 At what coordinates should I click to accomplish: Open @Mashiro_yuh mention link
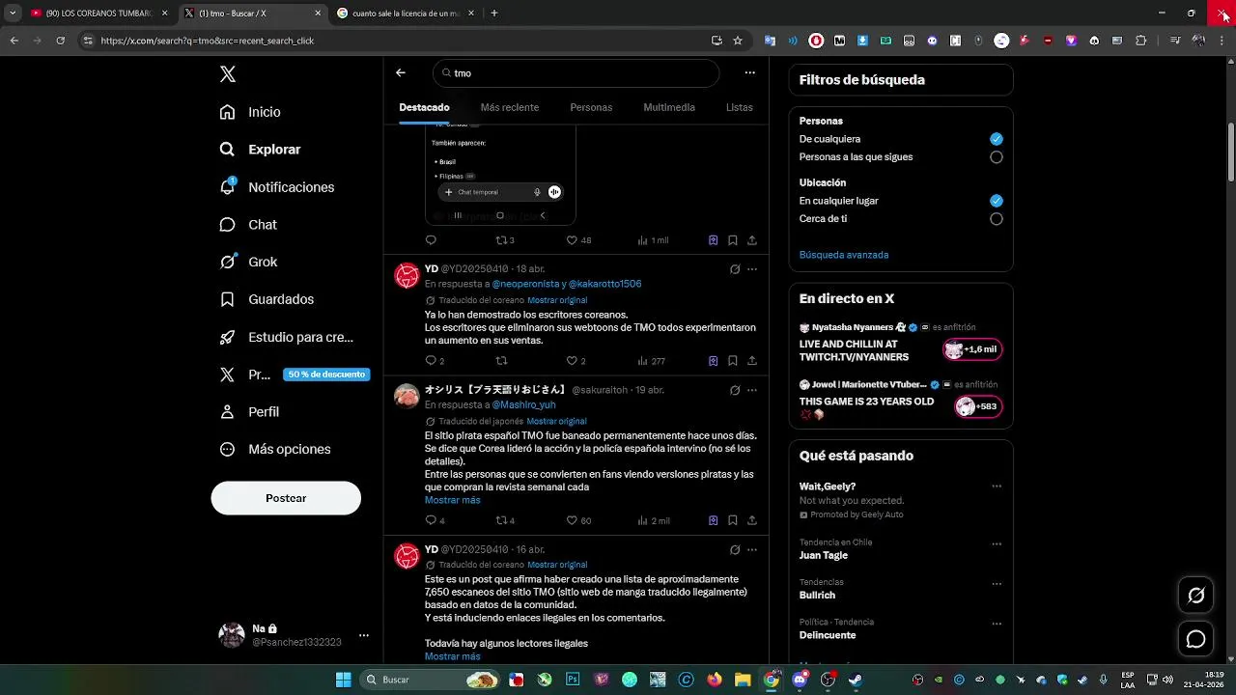click(x=523, y=404)
